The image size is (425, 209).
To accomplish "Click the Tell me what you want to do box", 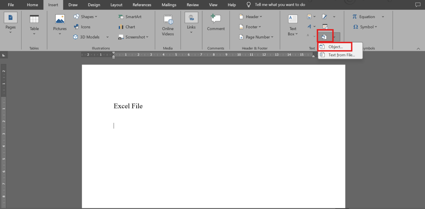I will click(280, 5).
